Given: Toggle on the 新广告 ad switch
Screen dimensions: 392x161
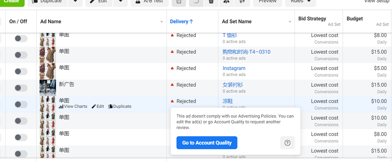Looking at the screenshot, I should [x=21, y=88].
